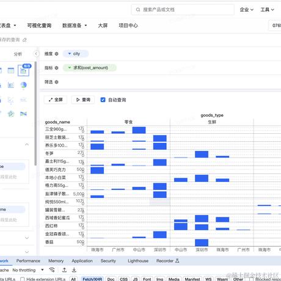
Task: Select the Media filter button
Action: pos(174,279)
